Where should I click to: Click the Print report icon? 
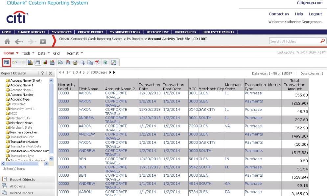[x=75, y=62]
